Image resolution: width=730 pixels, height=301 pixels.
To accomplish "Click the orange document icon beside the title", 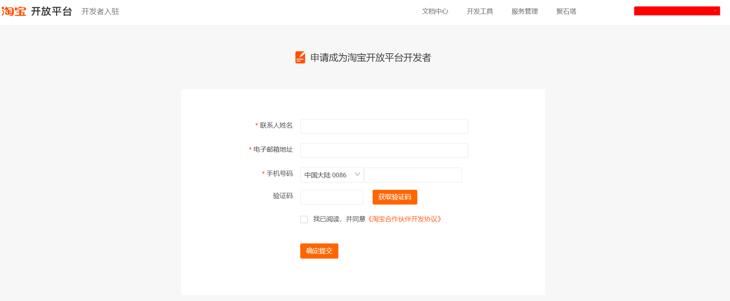I will click(300, 57).
